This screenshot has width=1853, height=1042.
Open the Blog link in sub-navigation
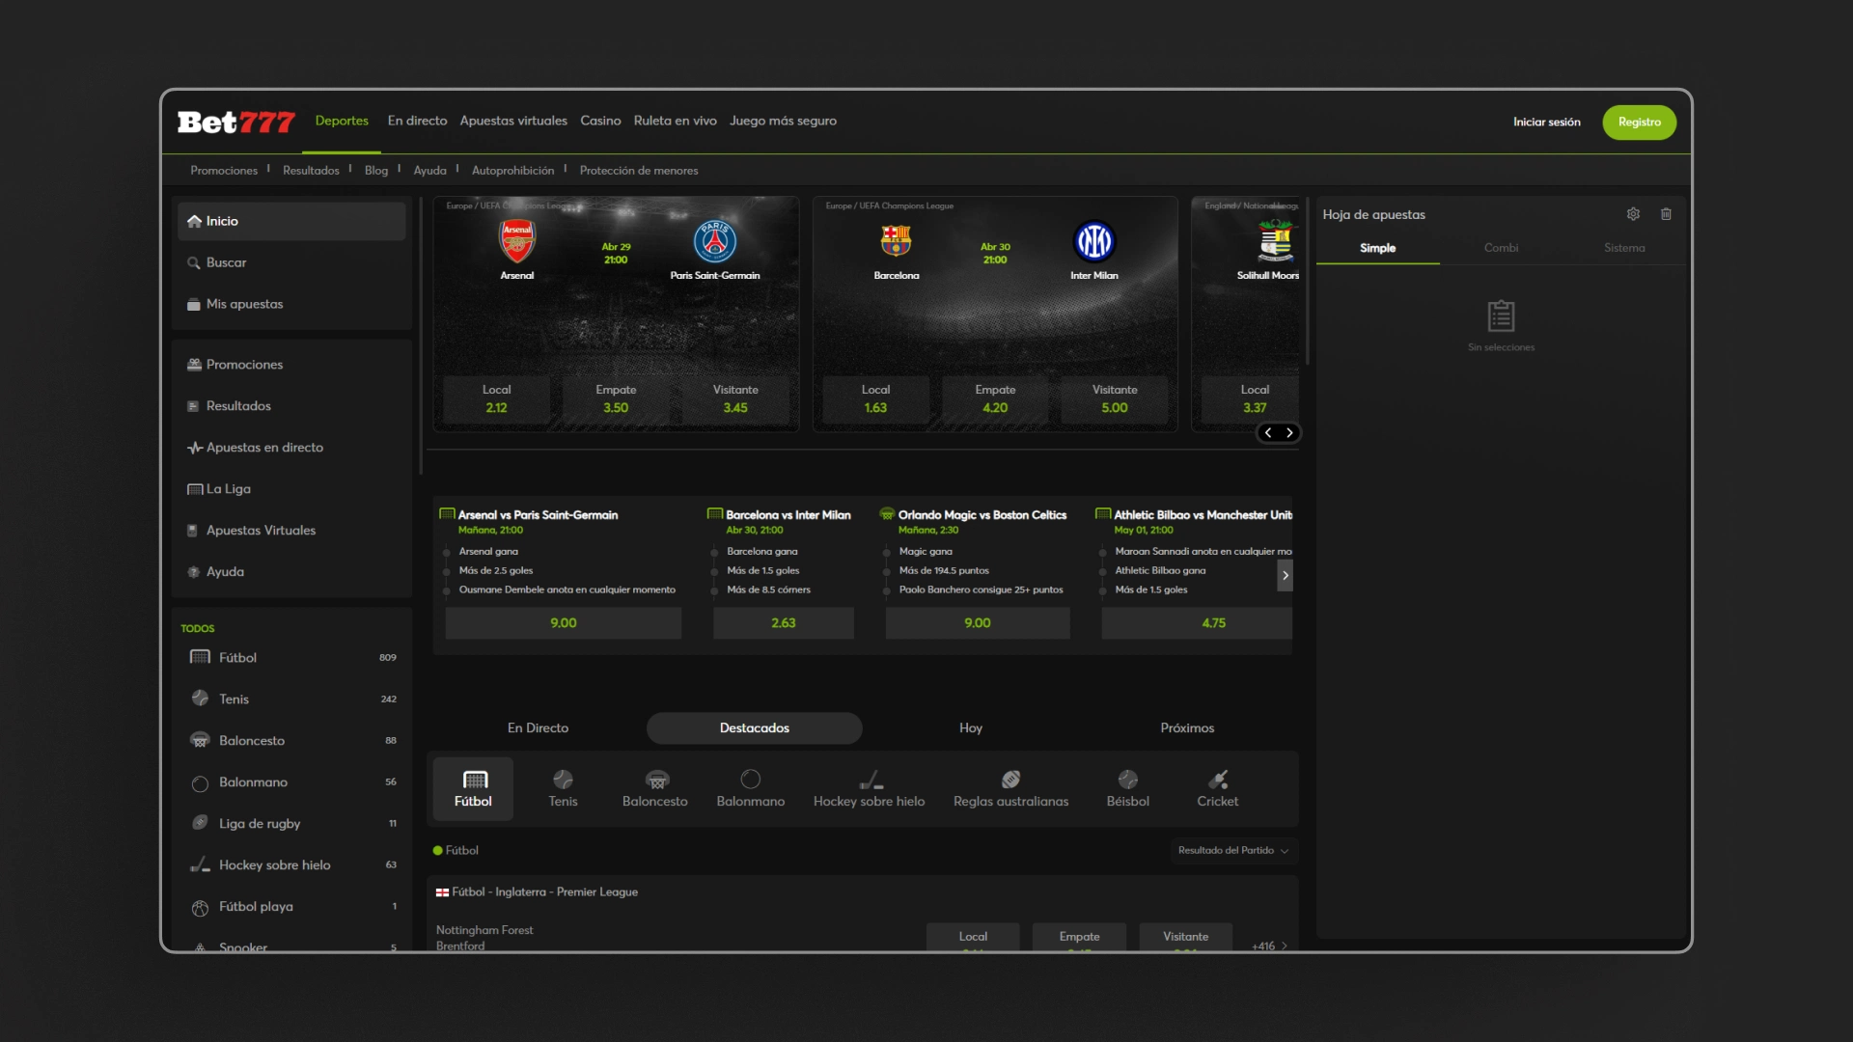tap(376, 171)
